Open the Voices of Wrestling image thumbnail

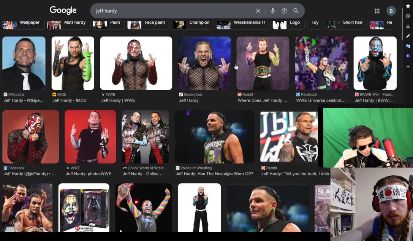coord(214,137)
